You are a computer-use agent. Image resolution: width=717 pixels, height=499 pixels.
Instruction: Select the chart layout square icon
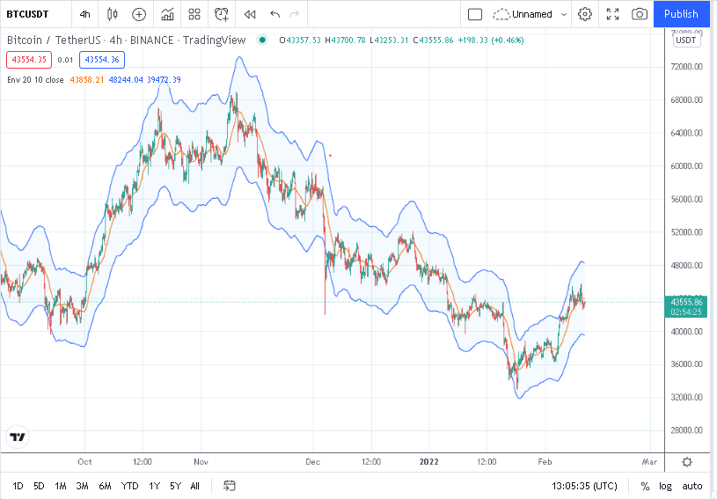(475, 15)
